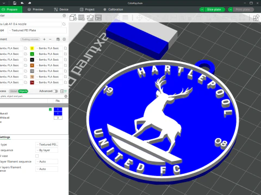Open the dark red filament swatch 14
This screenshot has width=261, height=195.
click(32, 82)
